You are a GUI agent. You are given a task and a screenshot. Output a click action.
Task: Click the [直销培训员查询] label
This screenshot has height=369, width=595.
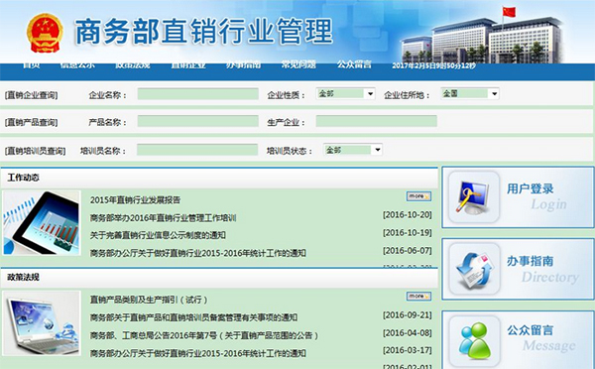pos(35,151)
